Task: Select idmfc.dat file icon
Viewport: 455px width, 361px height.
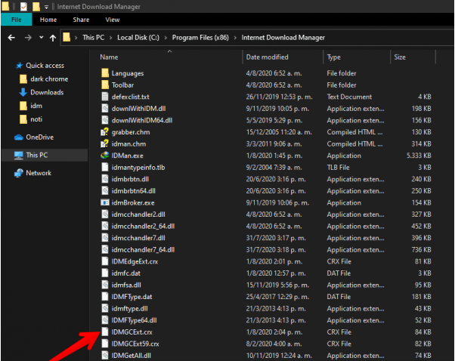Action: coord(105,273)
